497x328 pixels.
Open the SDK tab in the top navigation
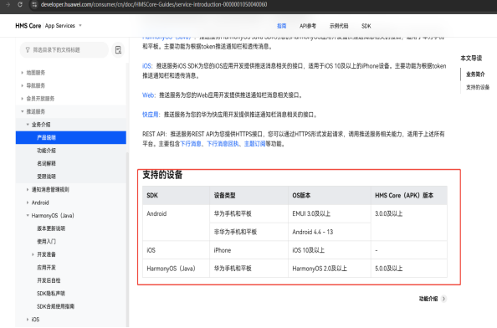click(366, 26)
